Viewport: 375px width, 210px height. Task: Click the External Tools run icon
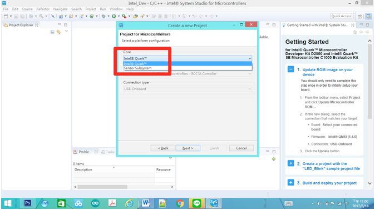click(x=124, y=16)
